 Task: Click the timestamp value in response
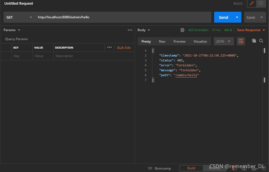coord(210,55)
